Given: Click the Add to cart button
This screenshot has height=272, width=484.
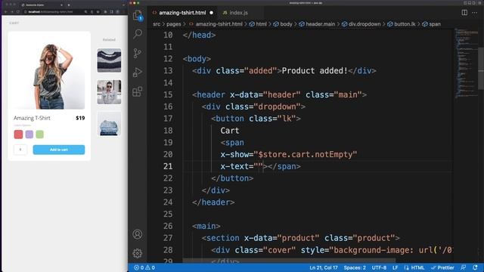Looking at the screenshot, I should click(x=59, y=150).
